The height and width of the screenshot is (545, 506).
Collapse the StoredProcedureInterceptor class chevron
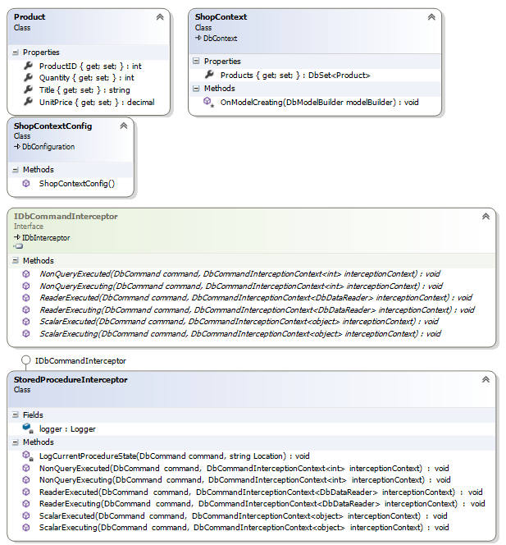(x=485, y=379)
